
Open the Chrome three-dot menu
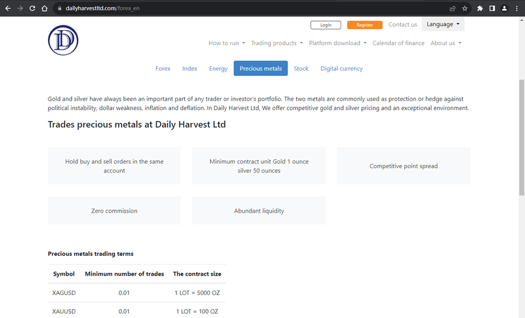click(516, 9)
